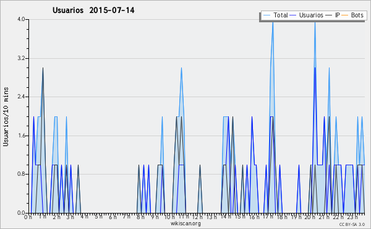
Task: Click the y-axis value 0.0
Action: (21, 213)
